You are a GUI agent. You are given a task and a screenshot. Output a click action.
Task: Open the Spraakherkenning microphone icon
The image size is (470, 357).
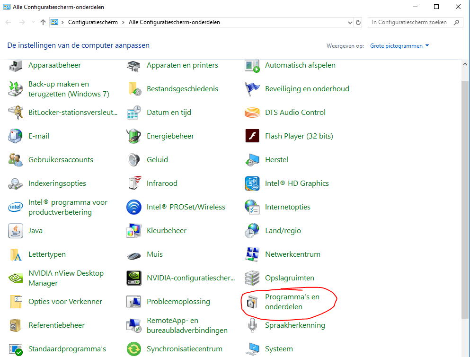point(252,325)
